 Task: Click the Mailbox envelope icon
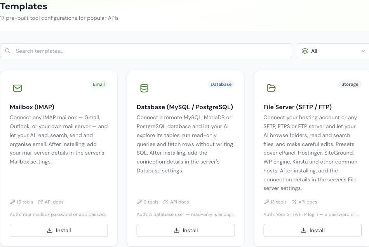[x=17, y=88]
